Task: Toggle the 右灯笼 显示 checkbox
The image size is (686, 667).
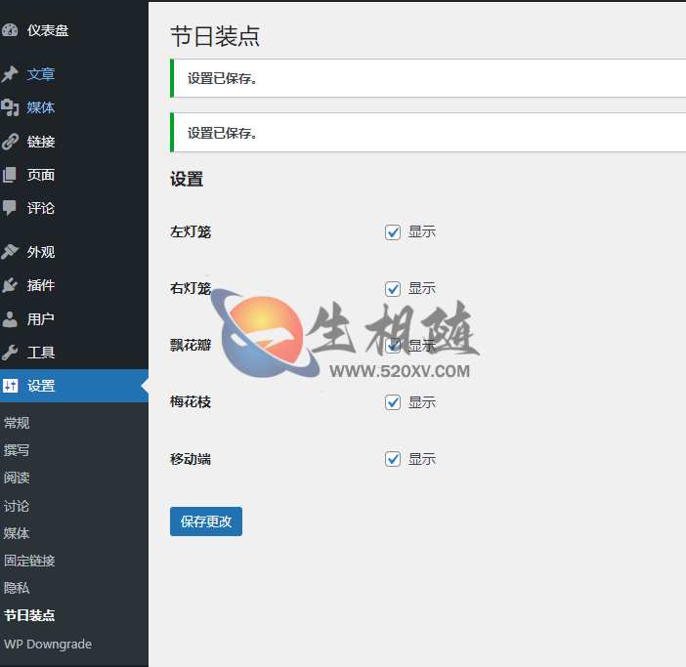Action: pos(393,289)
